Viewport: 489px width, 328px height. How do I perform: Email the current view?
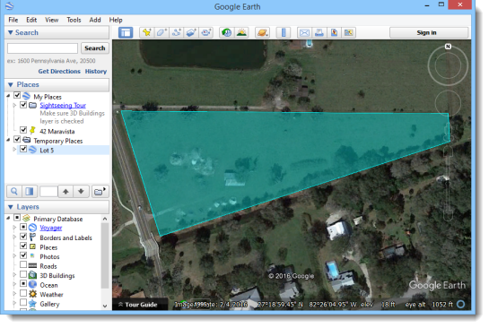tap(304, 32)
